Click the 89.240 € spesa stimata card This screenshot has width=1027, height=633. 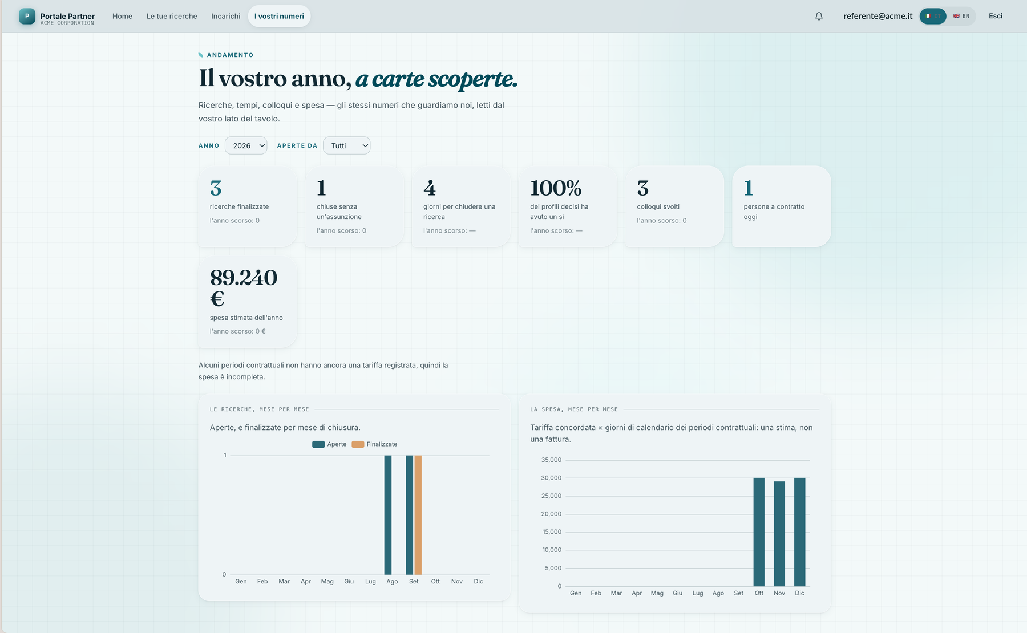248,302
